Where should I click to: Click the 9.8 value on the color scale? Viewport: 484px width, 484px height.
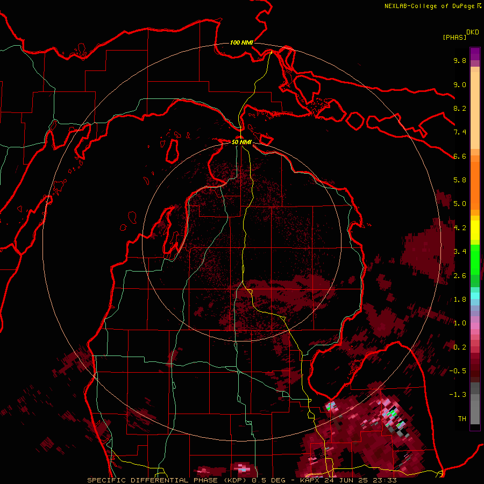[x=460, y=61]
